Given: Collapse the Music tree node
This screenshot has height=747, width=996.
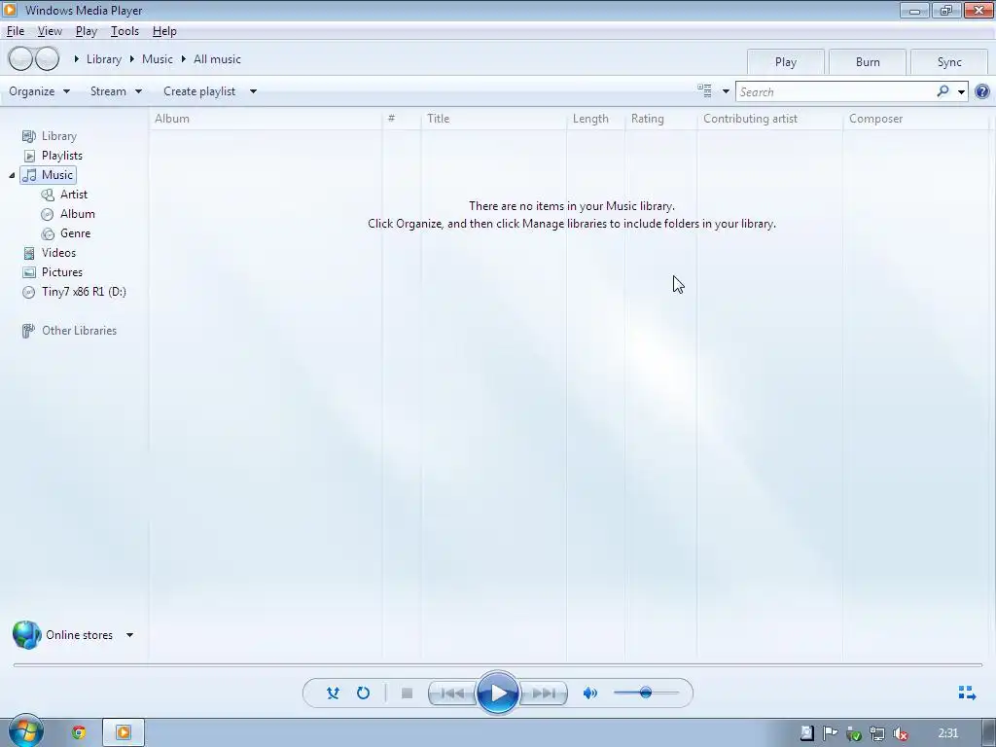Looking at the screenshot, I should coord(12,175).
